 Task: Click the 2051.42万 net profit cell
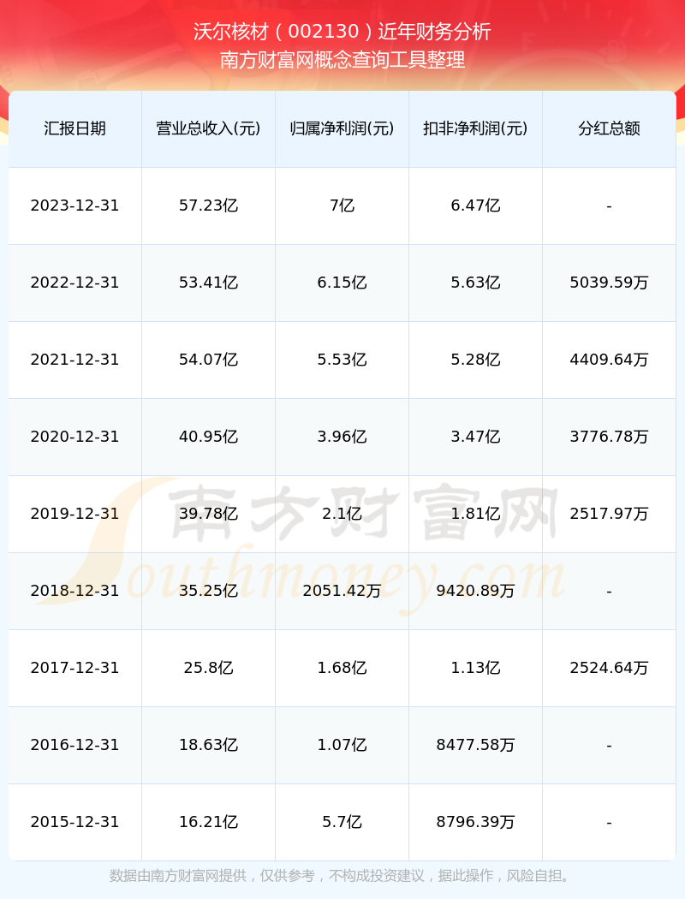pos(342,591)
